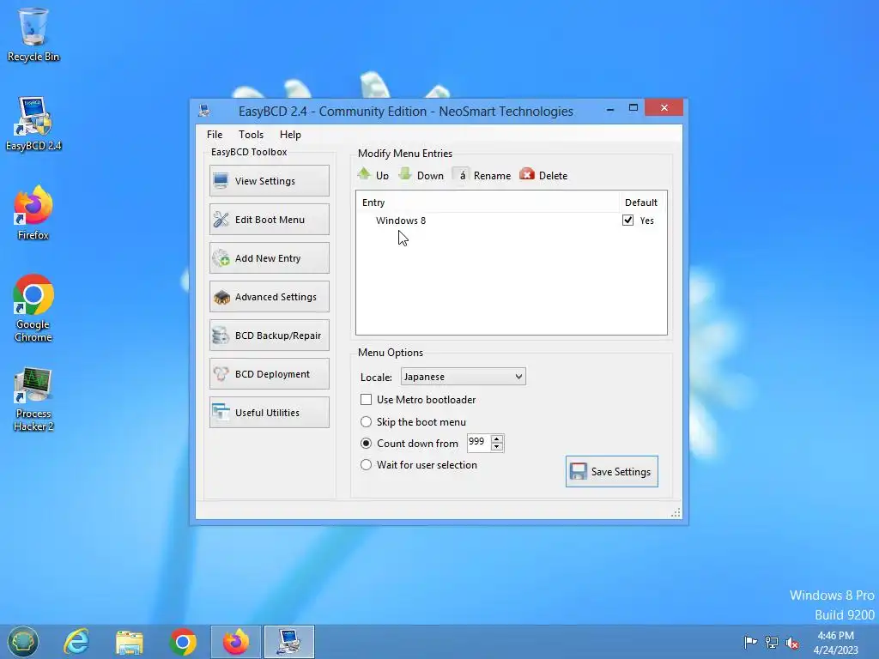
Task: Open Internet Explorer from the taskbar
Action: pos(76,642)
